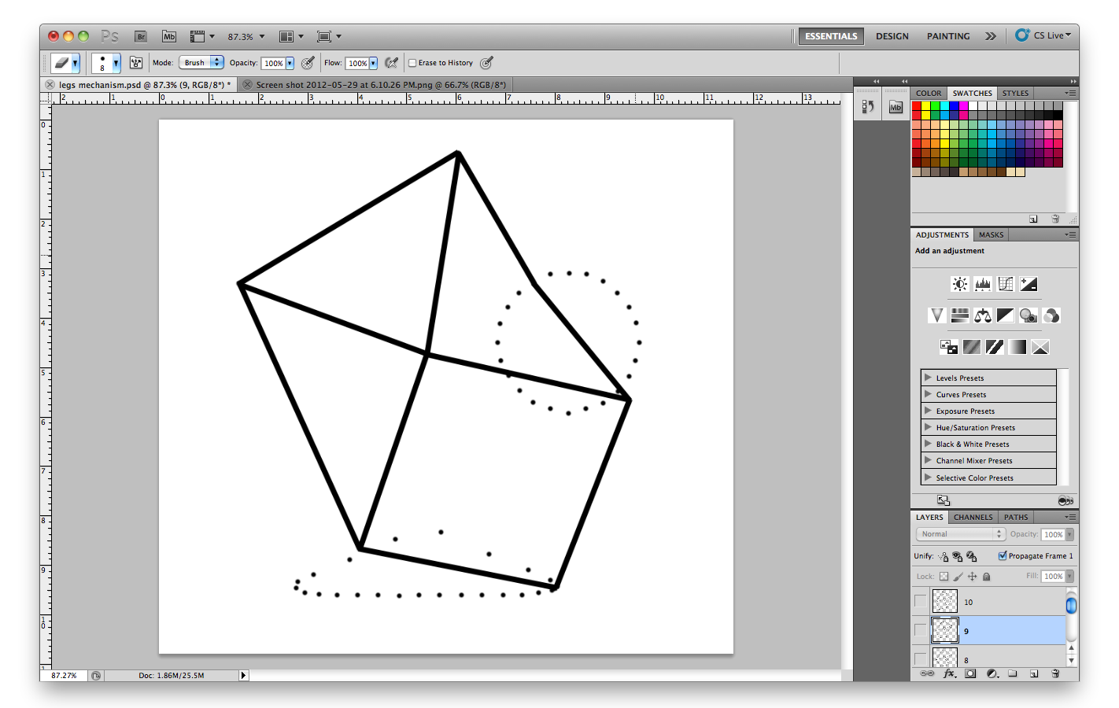The height and width of the screenshot is (708, 1119).
Task: Switch to the Design workspace
Action: (x=892, y=36)
